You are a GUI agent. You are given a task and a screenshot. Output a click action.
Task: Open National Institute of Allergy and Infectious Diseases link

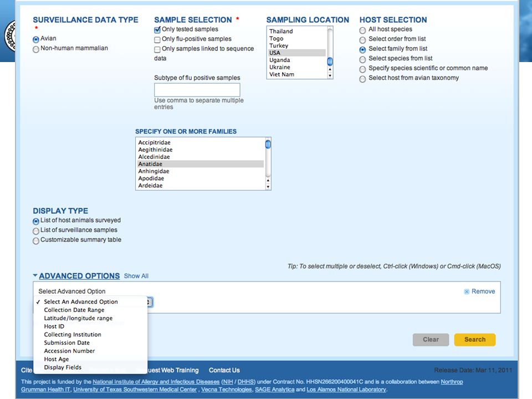tap(156, 382)
